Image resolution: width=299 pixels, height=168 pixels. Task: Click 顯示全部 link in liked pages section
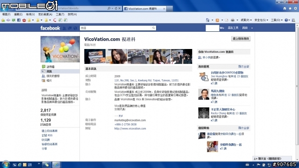coord(244,66)
